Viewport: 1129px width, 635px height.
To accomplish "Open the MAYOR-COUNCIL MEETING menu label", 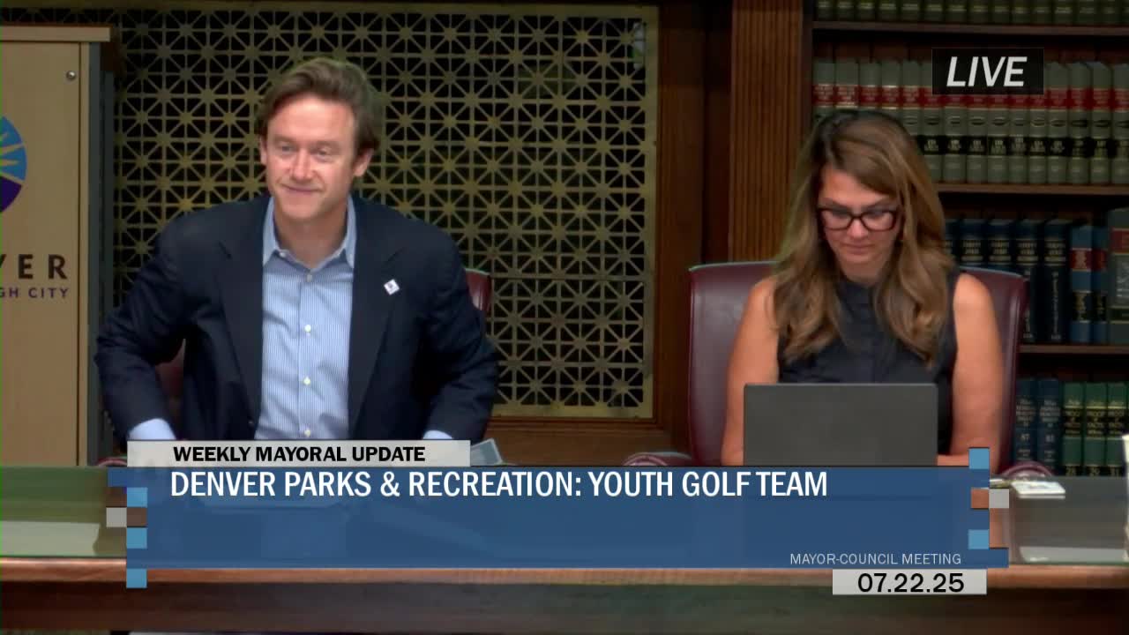I will [876, 558].
